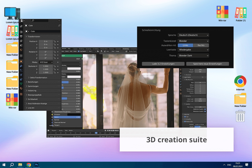
Task: Click the properties panel search field
Action: point(40,20)
